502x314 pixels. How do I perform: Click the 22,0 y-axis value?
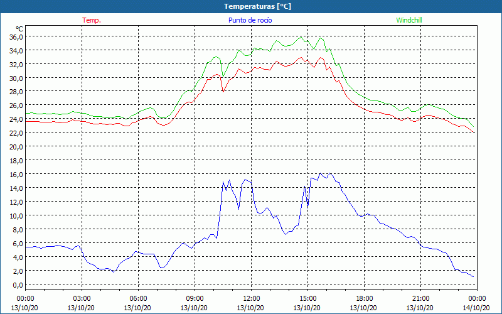[x=16, y=133]
